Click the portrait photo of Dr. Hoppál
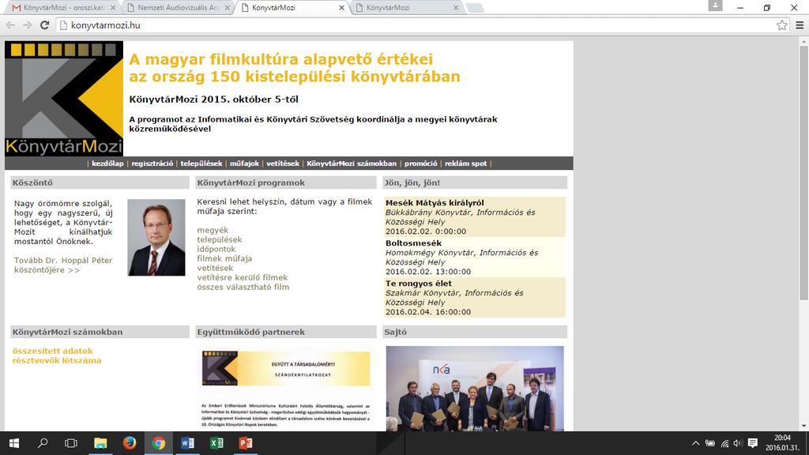 (156, 237)
